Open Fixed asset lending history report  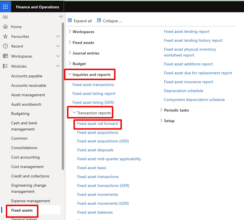(193, 40)
